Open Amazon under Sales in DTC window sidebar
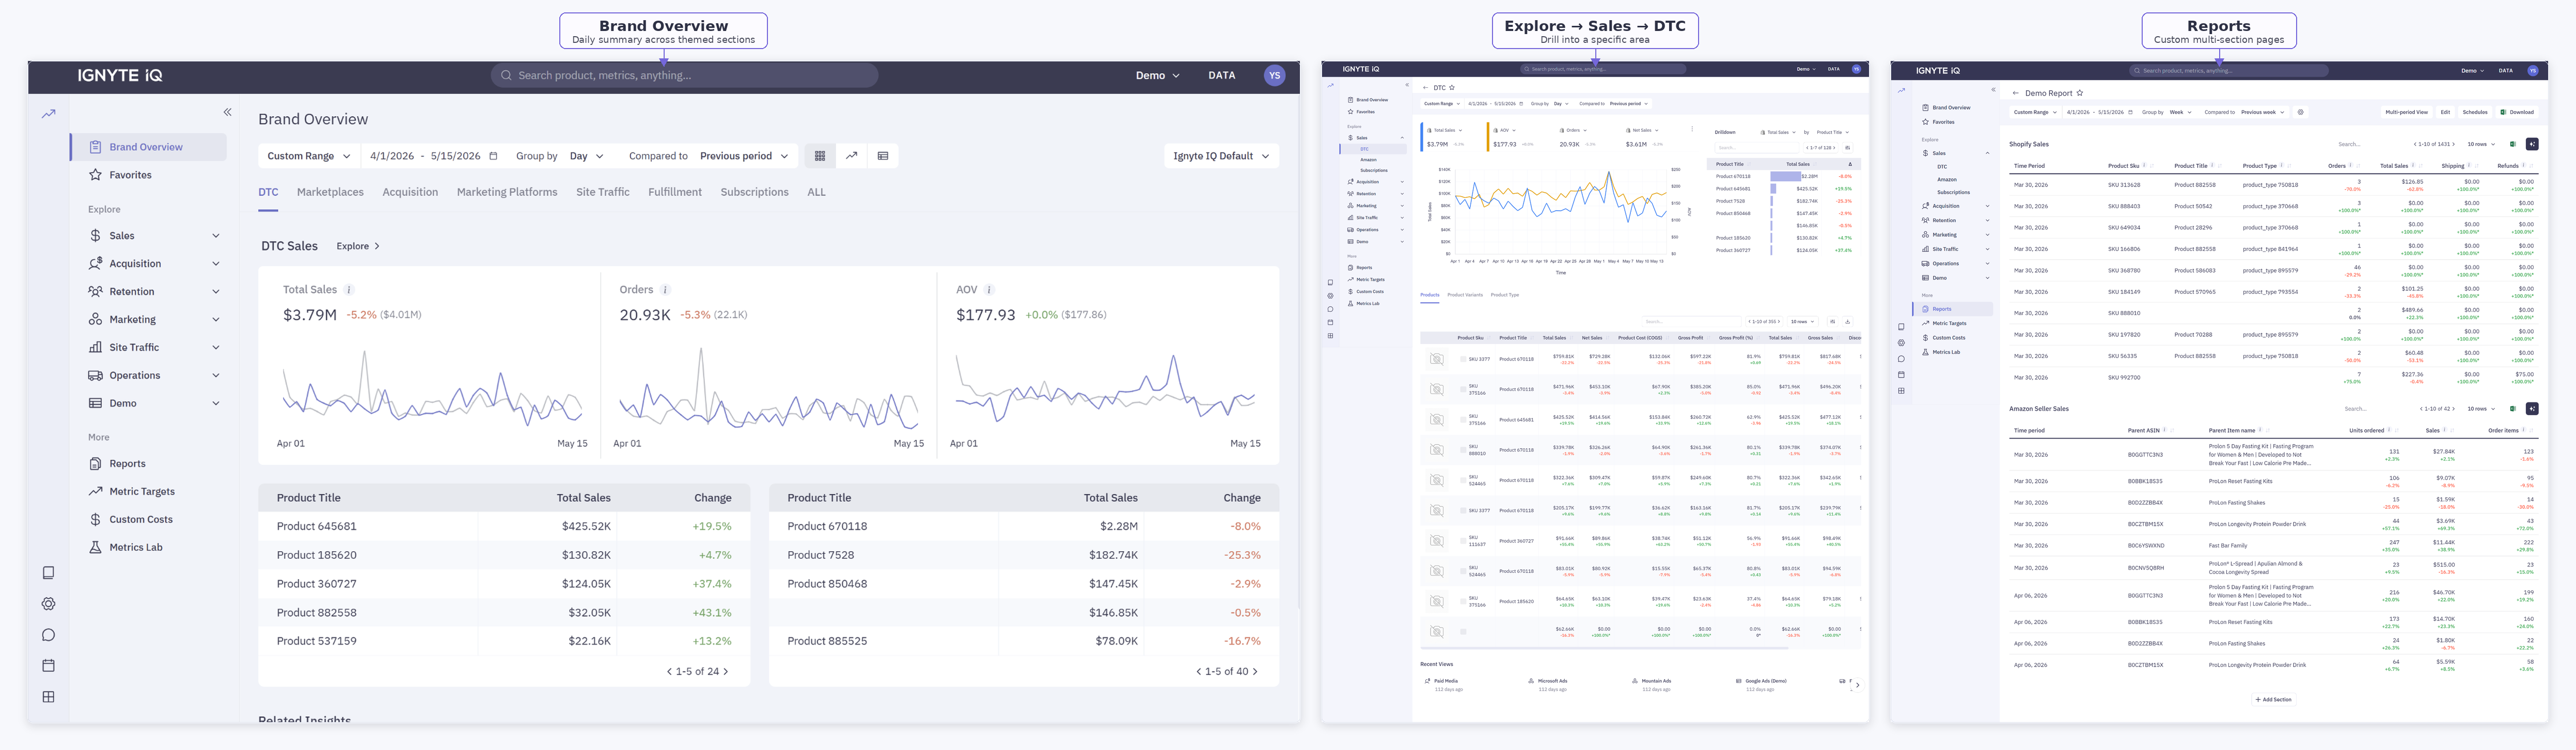 point(1368,159)
